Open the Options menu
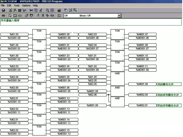183x137 pixels. (x=26, y=5)
